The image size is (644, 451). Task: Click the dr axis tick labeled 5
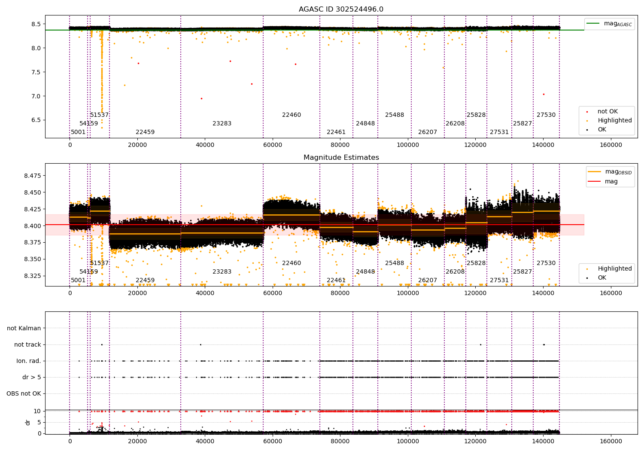tap(39, 422)
